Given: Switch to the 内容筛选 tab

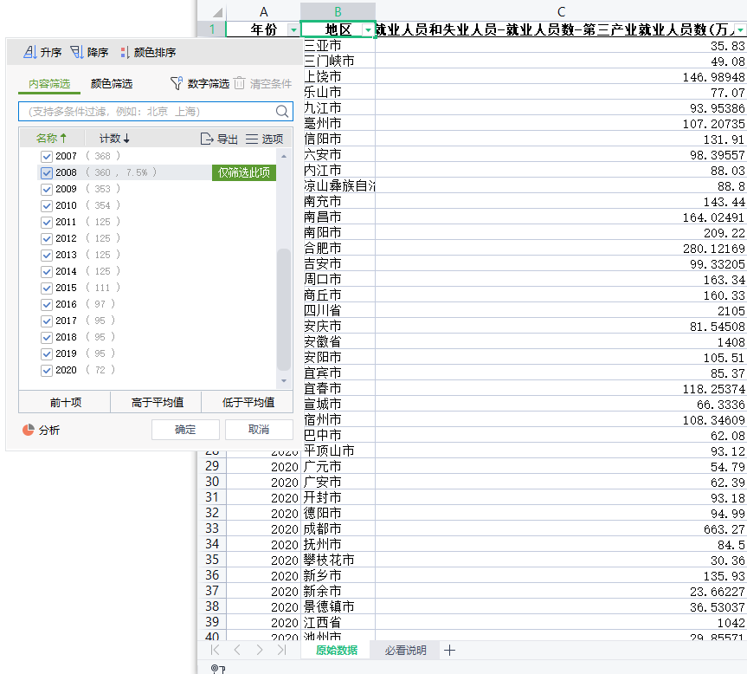Looking at the screenshot, I should pos(49,84).
